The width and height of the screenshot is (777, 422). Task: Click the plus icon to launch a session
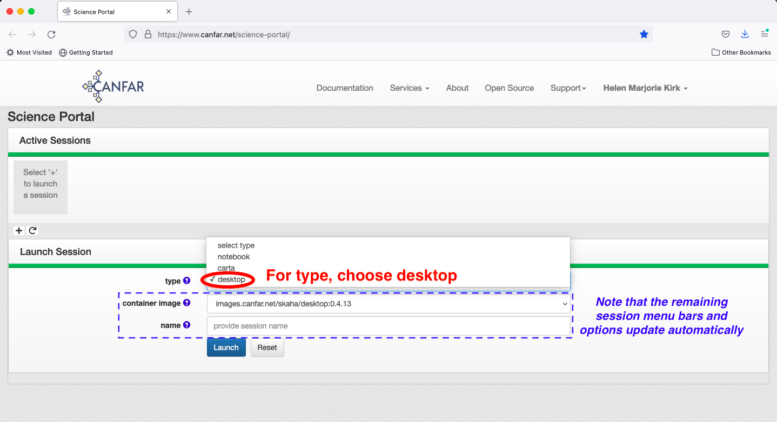pos(19,231)
